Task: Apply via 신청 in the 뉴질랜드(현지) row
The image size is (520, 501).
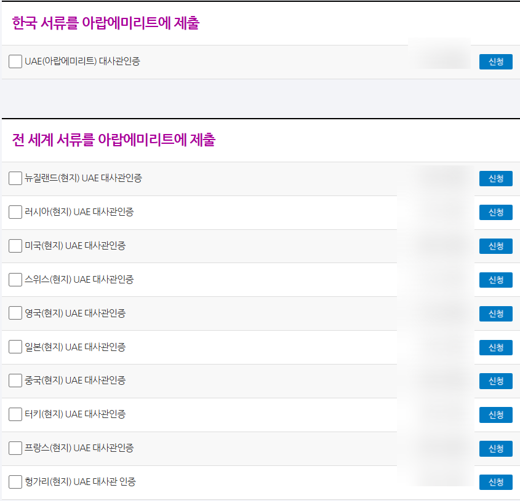Action: coord(496,179)
